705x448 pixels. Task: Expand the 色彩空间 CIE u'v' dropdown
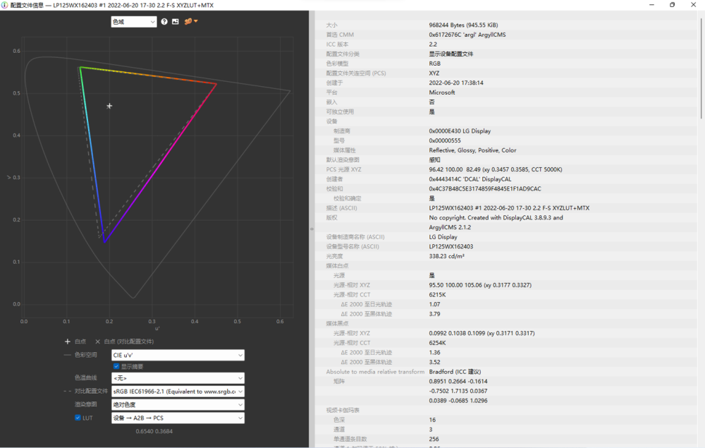pos(178,355)
